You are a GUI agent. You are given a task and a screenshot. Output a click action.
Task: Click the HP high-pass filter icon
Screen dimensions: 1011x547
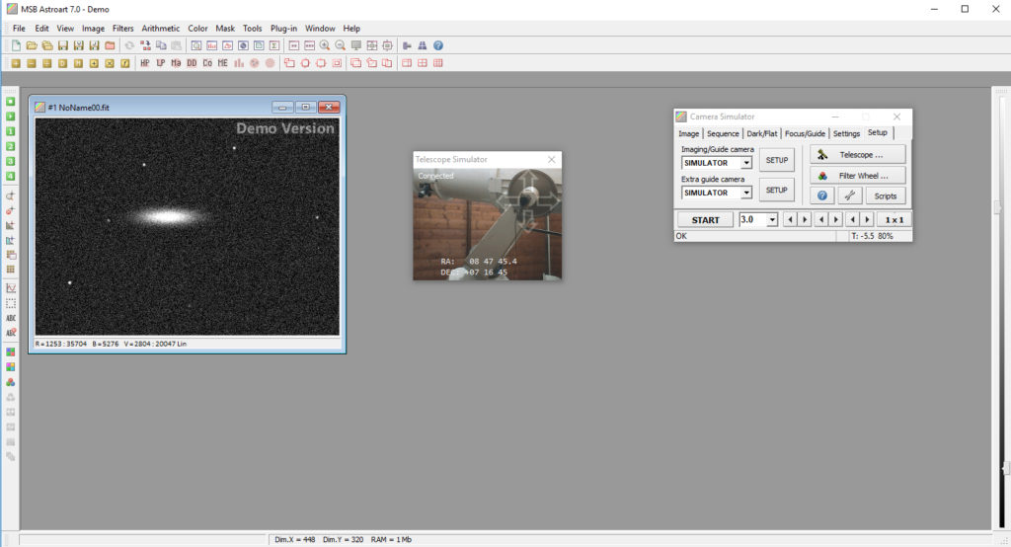(x=145, y=63)
